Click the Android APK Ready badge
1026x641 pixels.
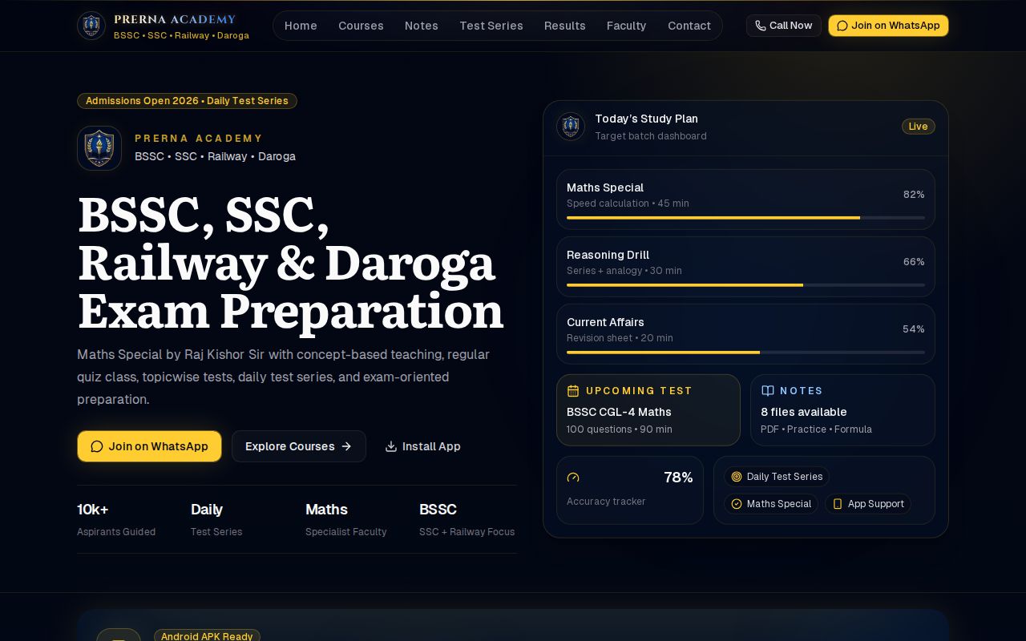(207, 636)
